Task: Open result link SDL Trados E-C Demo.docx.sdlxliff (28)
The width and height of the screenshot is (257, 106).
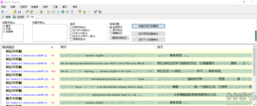Action: (x=27, y=95)
